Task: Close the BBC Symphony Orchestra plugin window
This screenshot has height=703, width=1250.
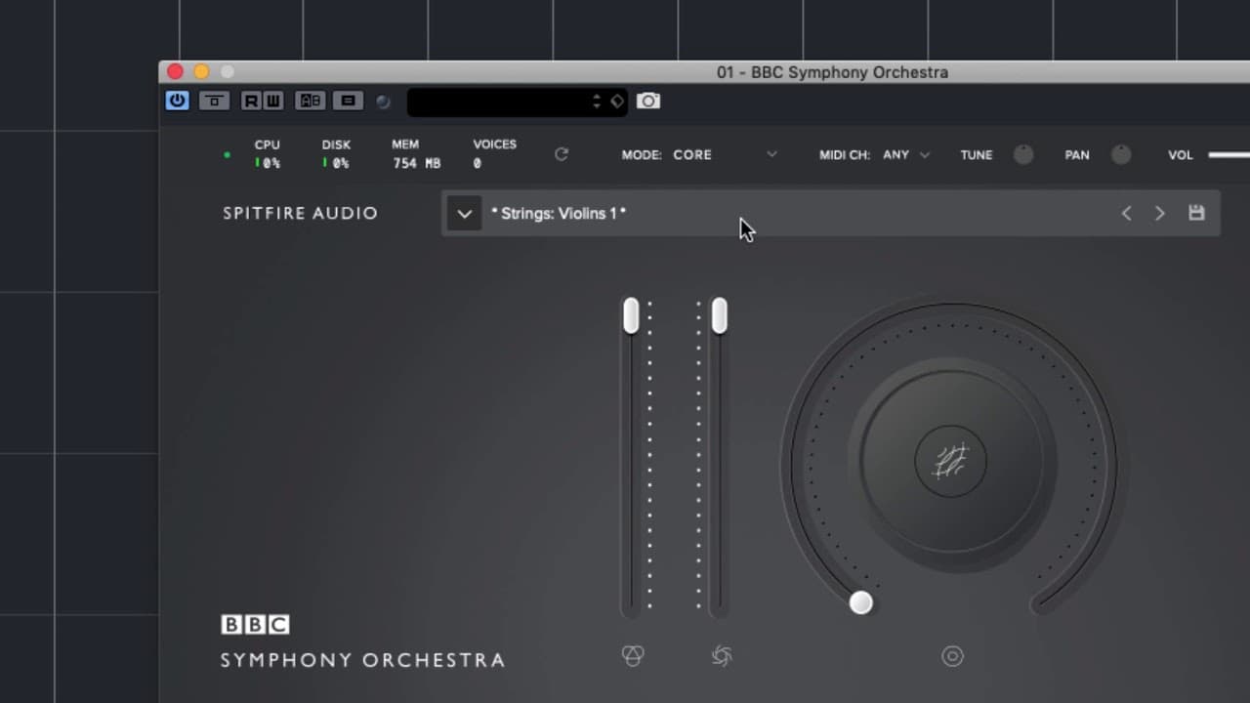Action: [x=175, y=71]
